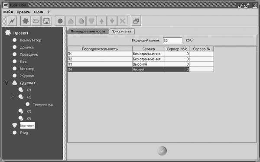
Task: Select П1 tree item label
Action: (x=29, y=90)
